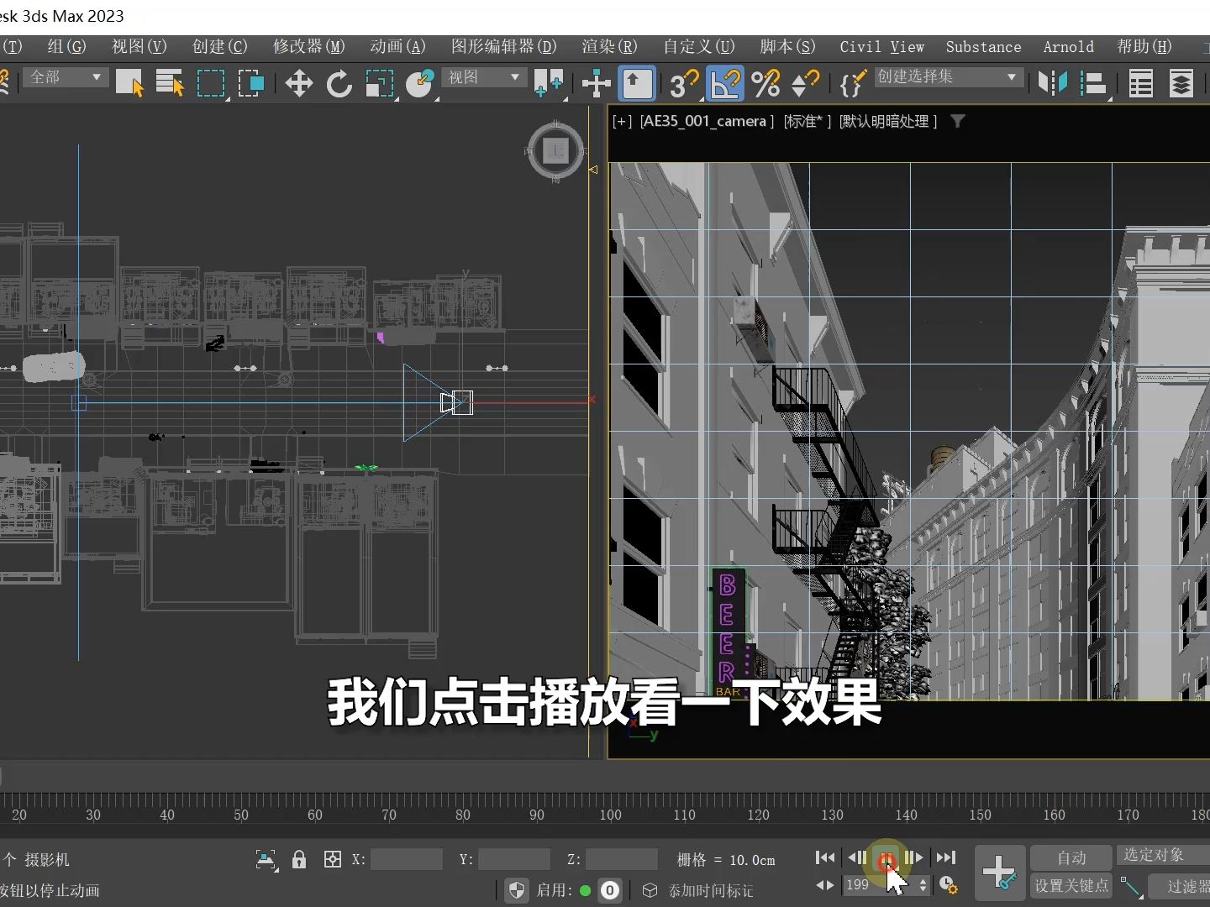
Task: Disable Angle Snap toggle
Action: [x=724, y=83]
